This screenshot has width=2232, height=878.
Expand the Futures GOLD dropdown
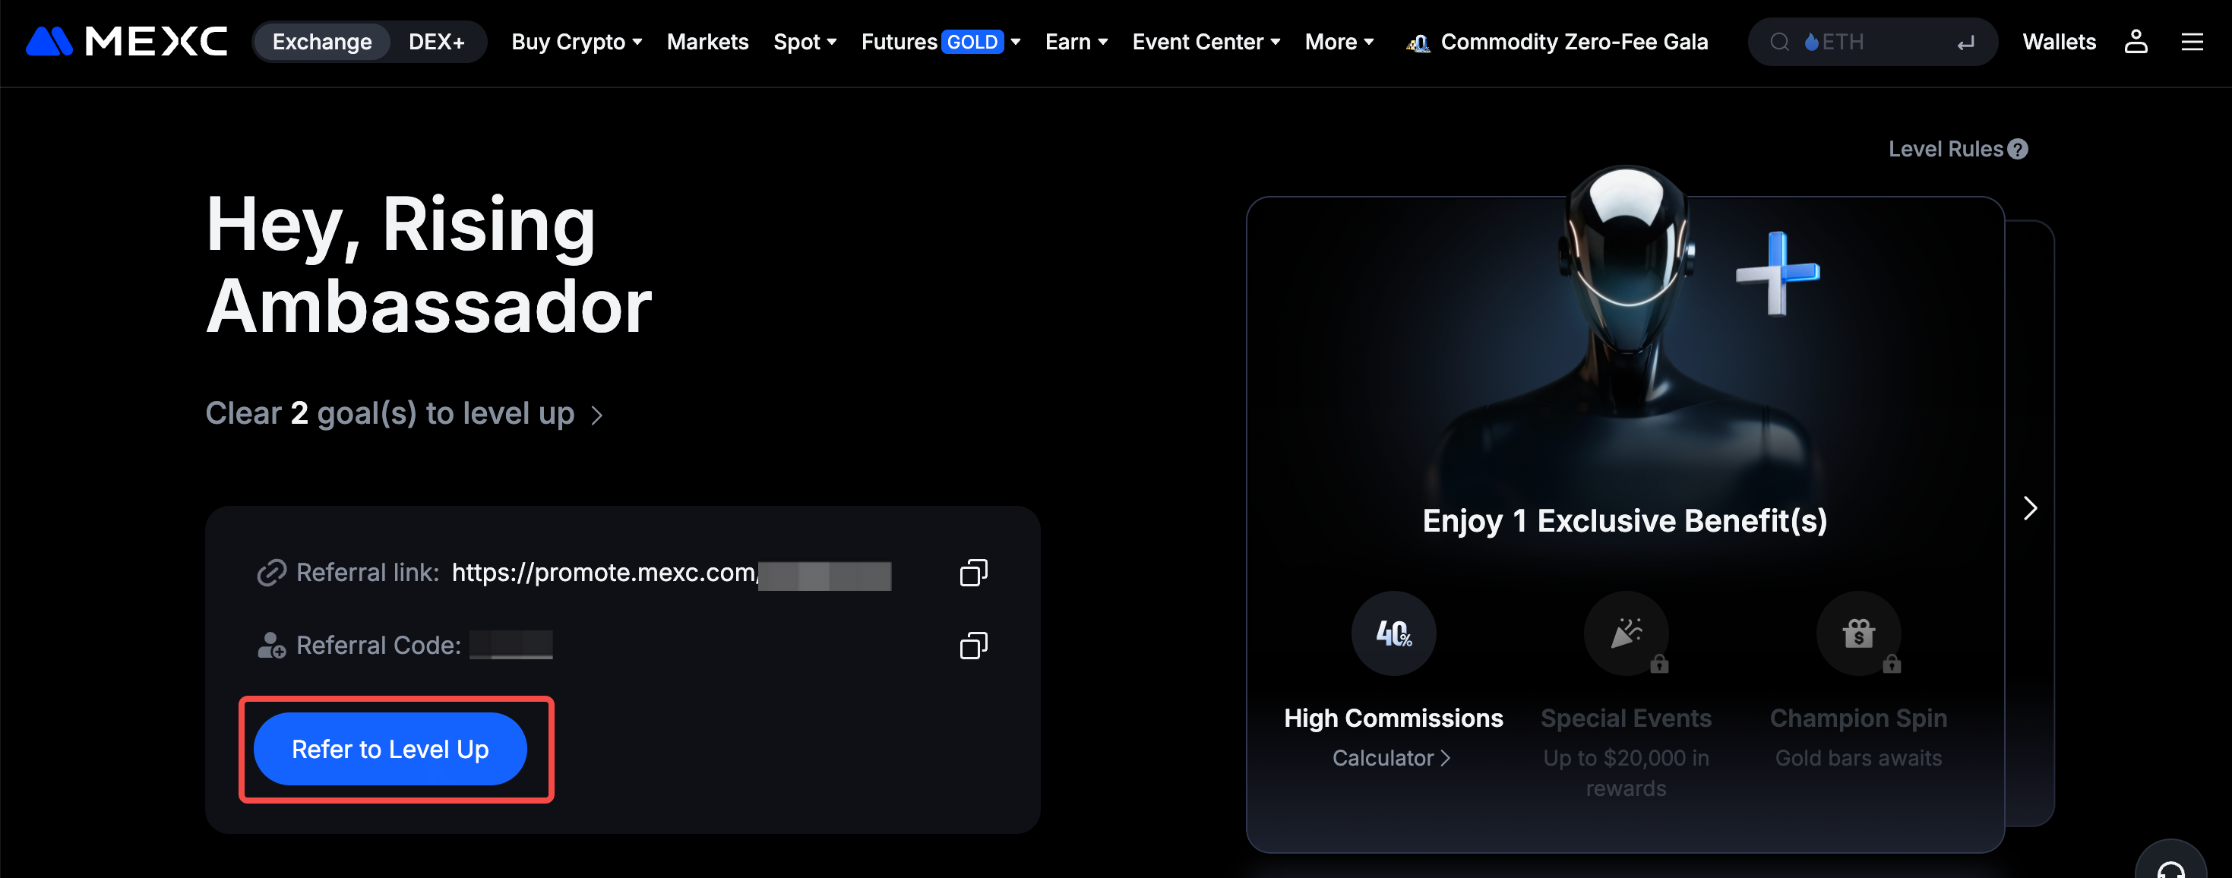[x=940, y=42]
